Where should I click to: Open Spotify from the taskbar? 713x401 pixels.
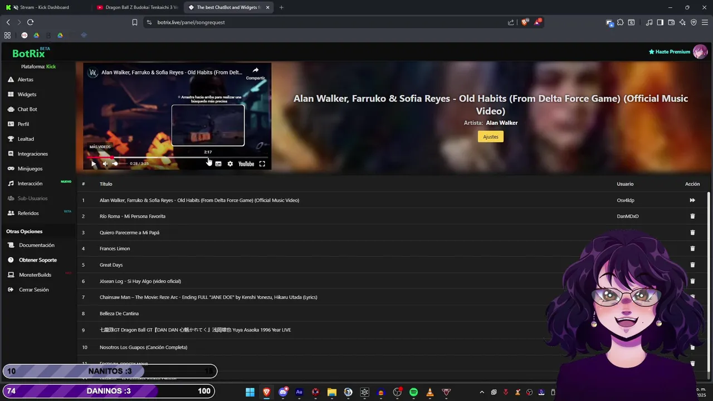413,392
